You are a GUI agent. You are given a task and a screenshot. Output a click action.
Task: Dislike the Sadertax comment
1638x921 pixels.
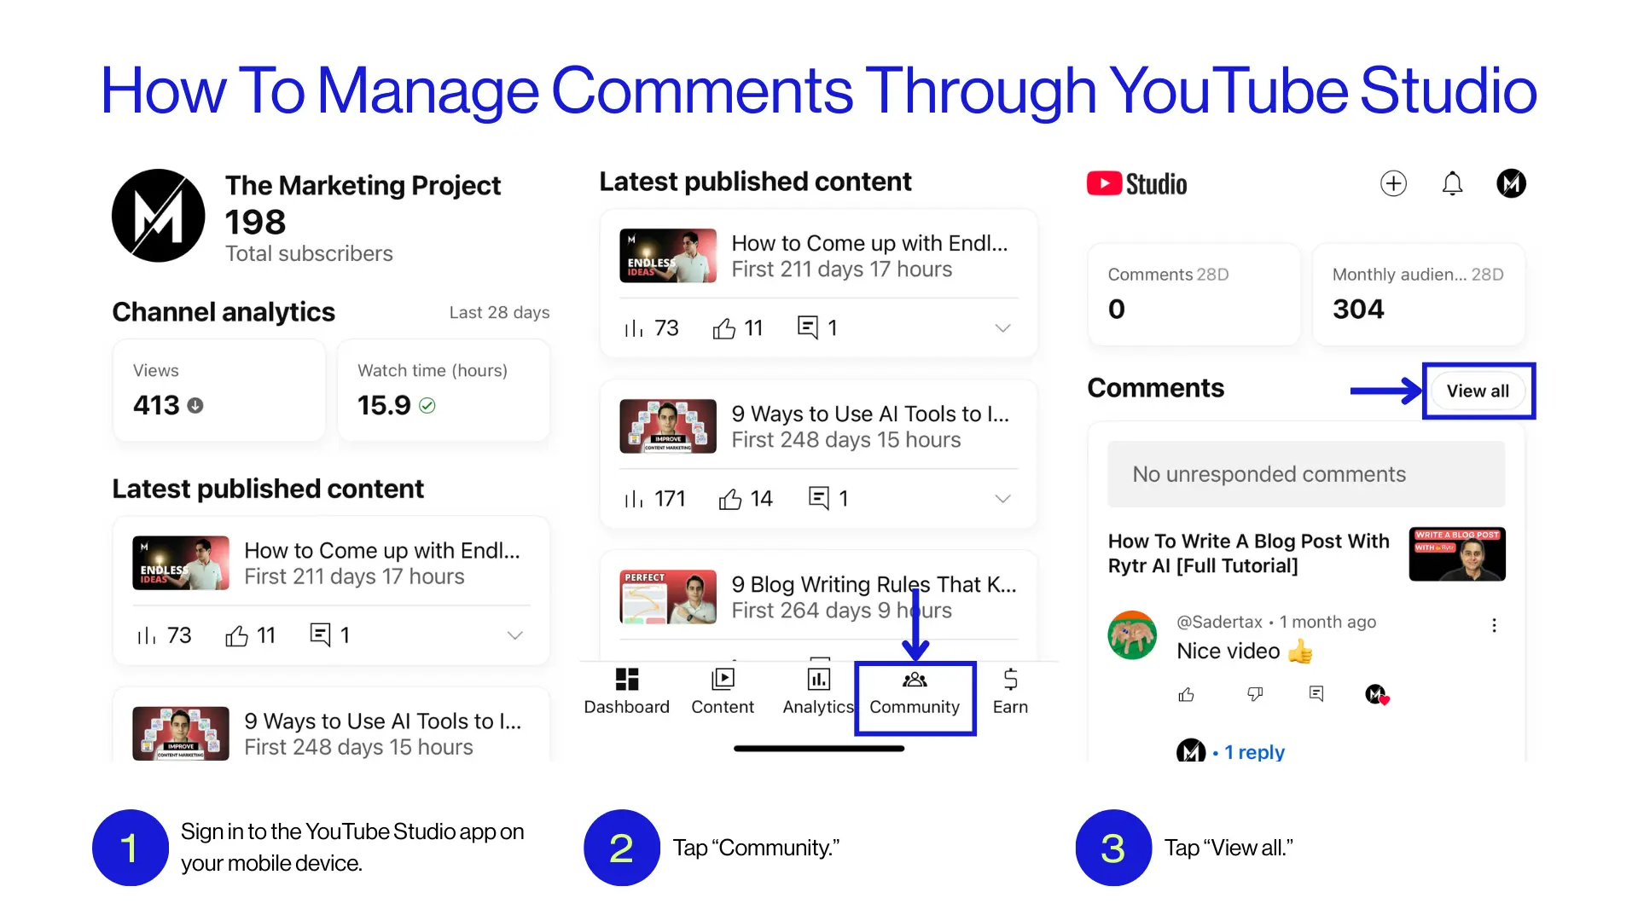1254,694
